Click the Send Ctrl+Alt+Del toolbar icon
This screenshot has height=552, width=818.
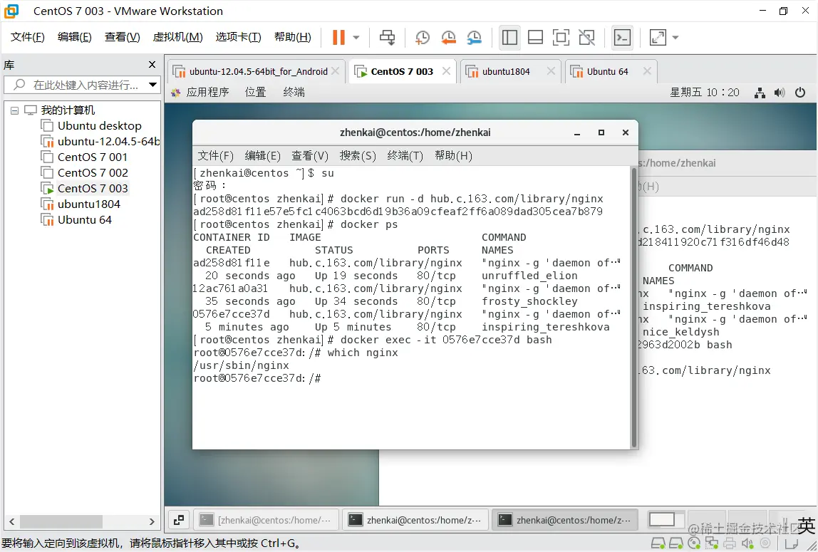(x=387, y=37)
